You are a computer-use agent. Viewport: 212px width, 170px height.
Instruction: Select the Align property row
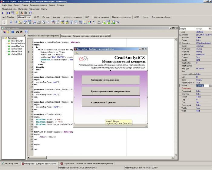pyautogui.click(x=195, y=32)
